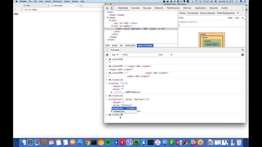Open the History menu in menu bar
The height and width of the screenshot is (147, 262).
point(48,1)
